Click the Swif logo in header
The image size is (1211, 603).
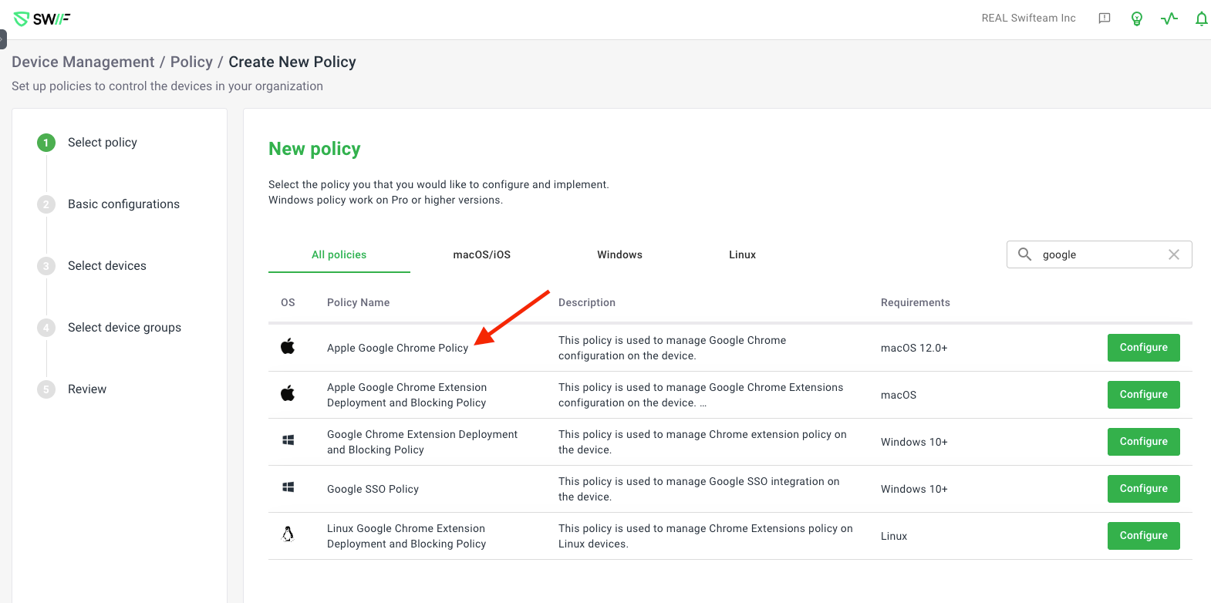click(x=42, y=19)
